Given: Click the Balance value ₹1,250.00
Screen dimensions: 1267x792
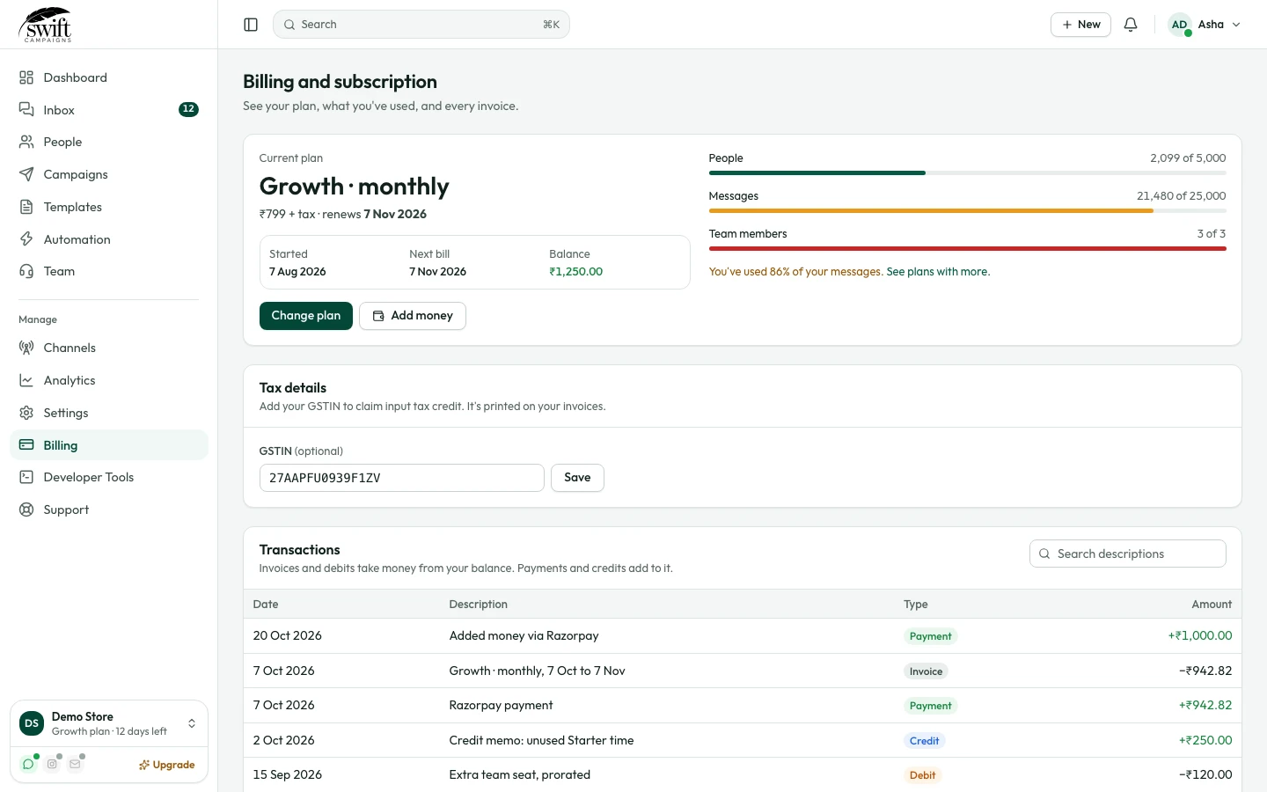Looking at the screenshot, I should pyautogui.click(x=576, y=272).
